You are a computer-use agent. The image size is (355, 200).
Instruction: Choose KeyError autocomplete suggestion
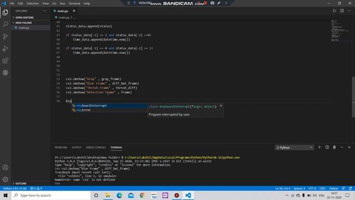(109, 110)
